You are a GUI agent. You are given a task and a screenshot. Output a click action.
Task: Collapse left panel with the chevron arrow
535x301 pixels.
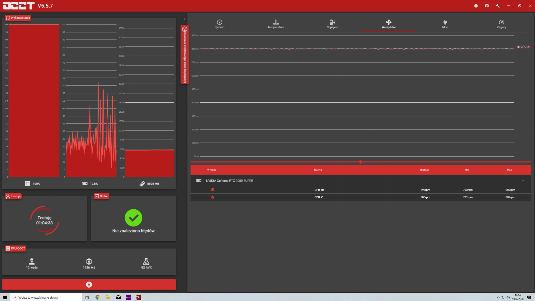coord(185,19)
